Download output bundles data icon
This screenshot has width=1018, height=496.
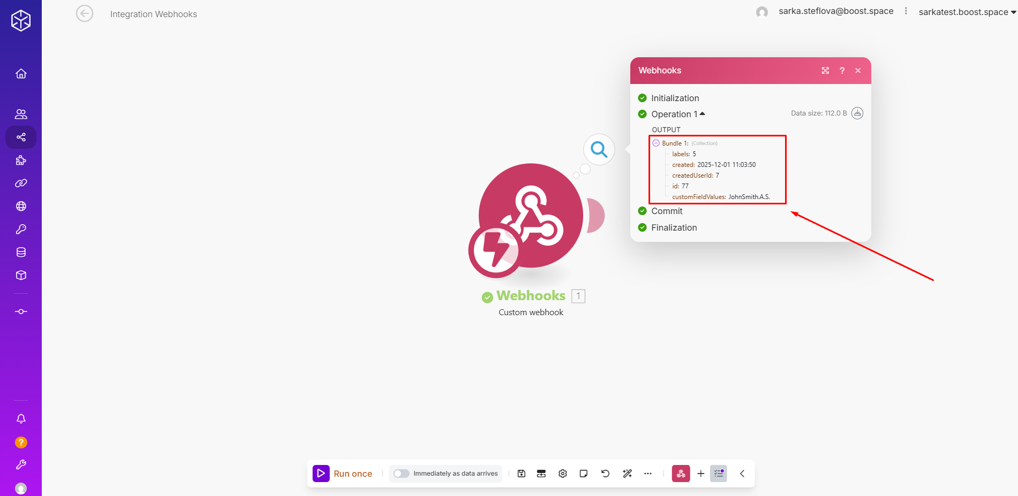[x=857, y=113]
